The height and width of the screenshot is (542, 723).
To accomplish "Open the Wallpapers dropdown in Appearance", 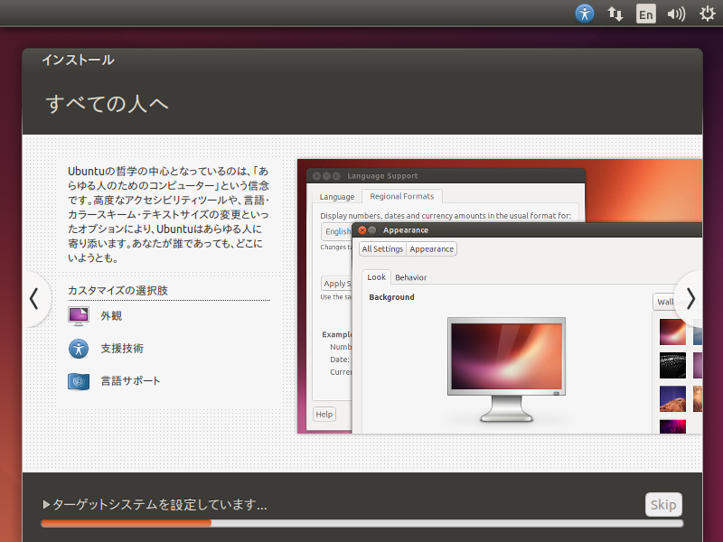I will 664,302.
